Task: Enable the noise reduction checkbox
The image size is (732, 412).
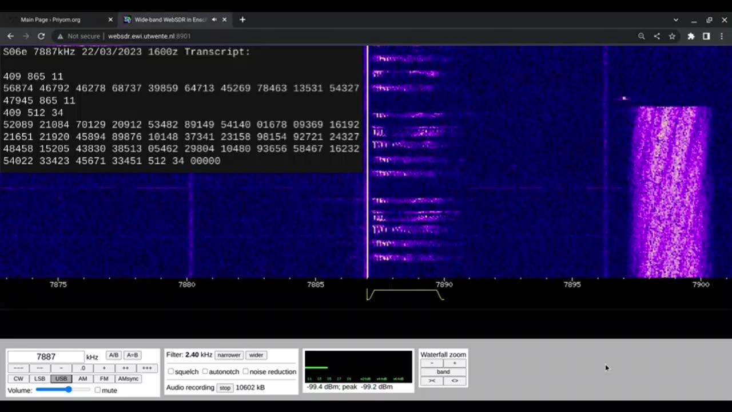Action: [245, 371]
